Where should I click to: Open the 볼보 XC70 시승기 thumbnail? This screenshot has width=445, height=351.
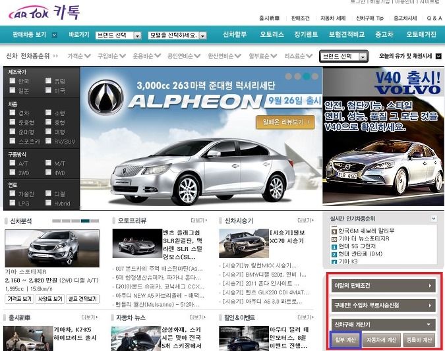tap(244, 244)
